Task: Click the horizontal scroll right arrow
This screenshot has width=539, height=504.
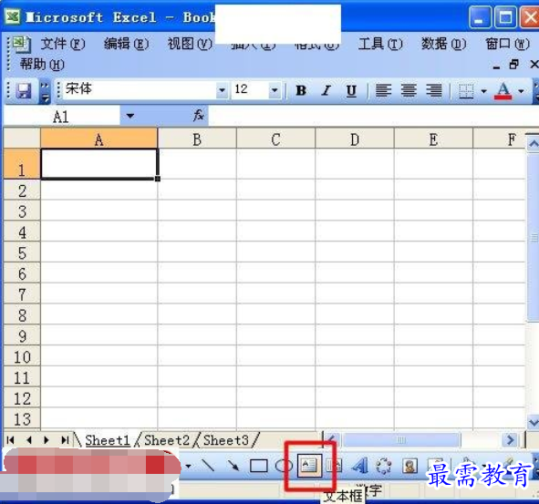Action: pos(511,440)
